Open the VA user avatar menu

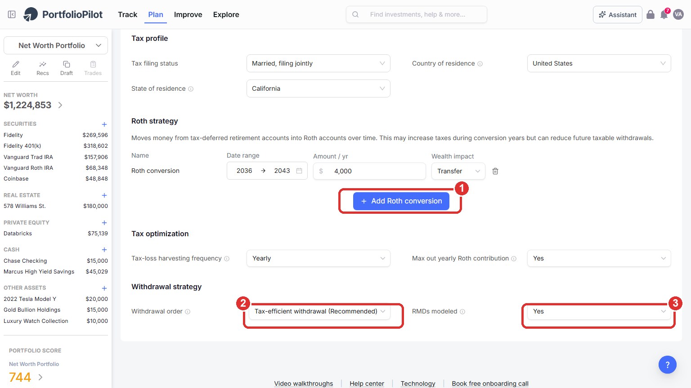(x=678, y=14)
